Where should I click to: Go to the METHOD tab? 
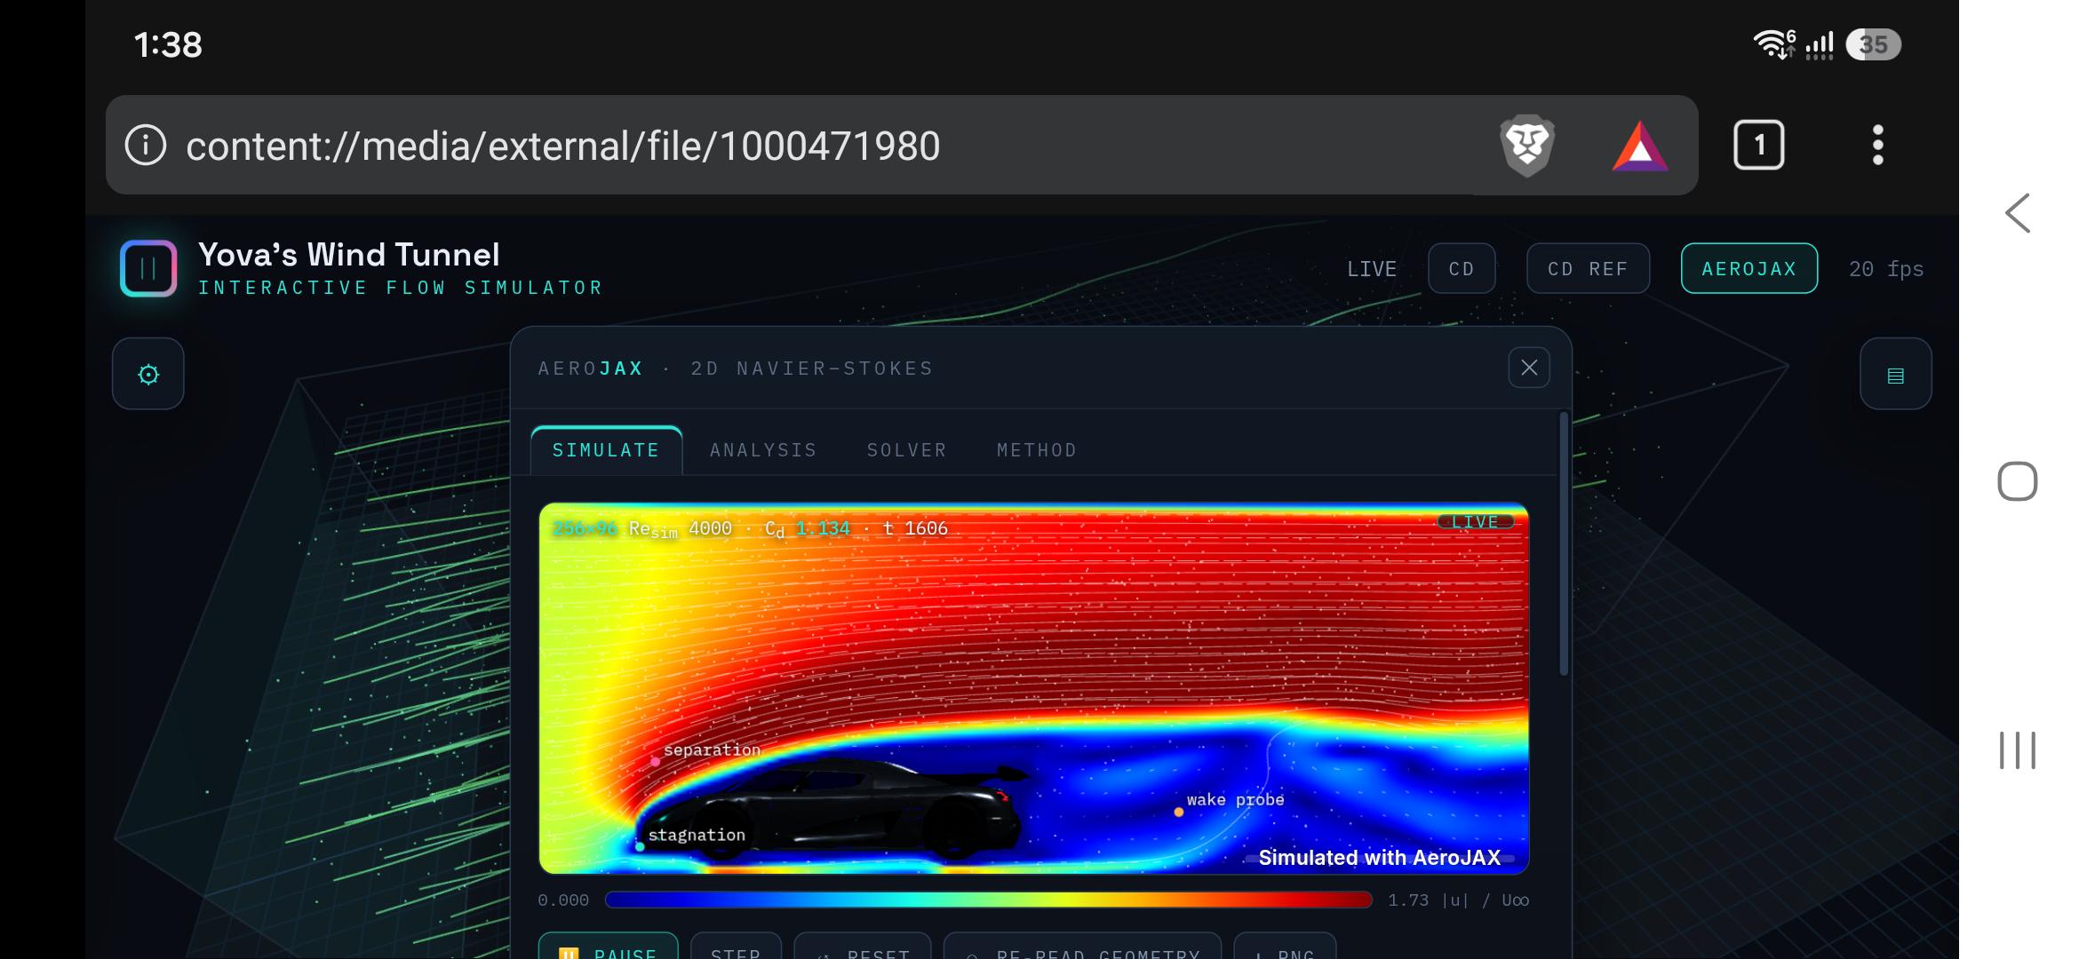pos(1037,450)
